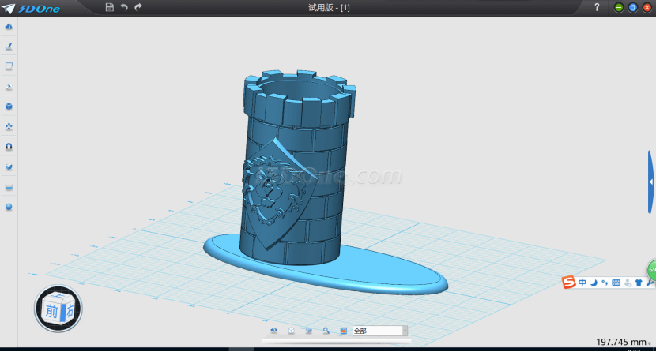Screen dimensions: 656x352
Task: Redo the last undone action
Action: point(138,7)
